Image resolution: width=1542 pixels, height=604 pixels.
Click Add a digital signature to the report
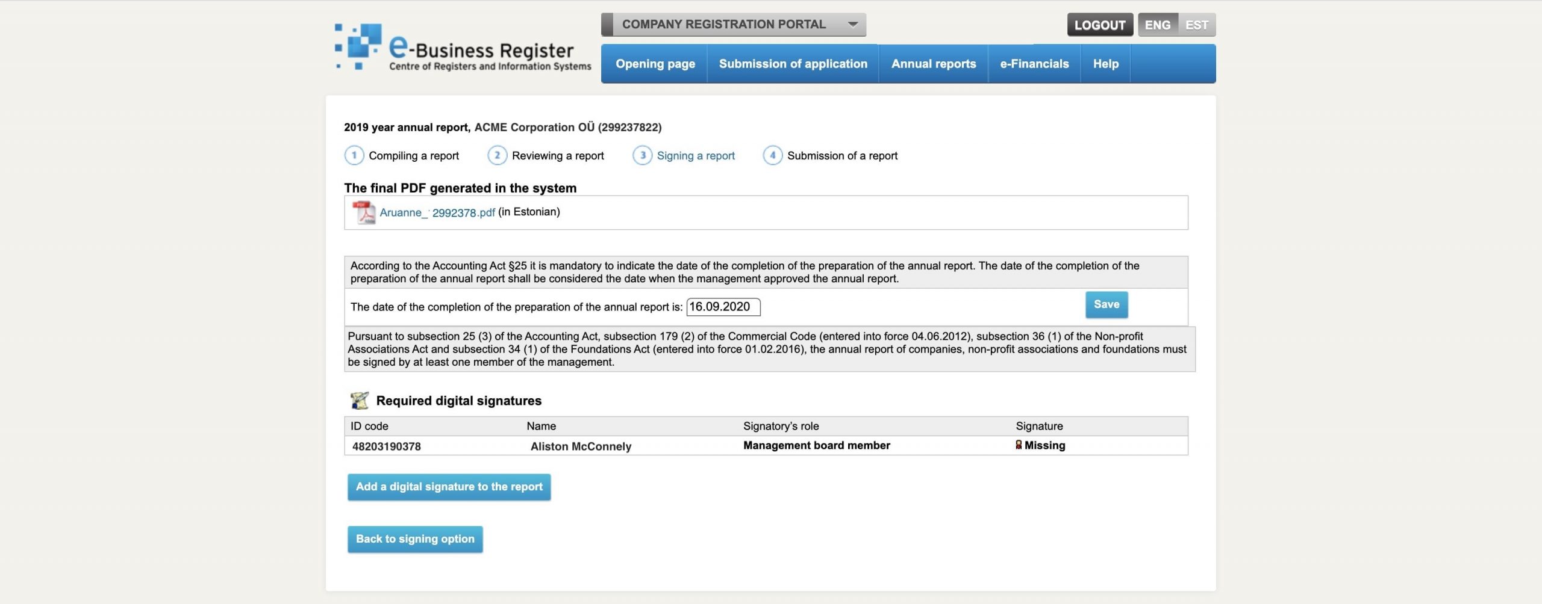(x=449, y=487)
